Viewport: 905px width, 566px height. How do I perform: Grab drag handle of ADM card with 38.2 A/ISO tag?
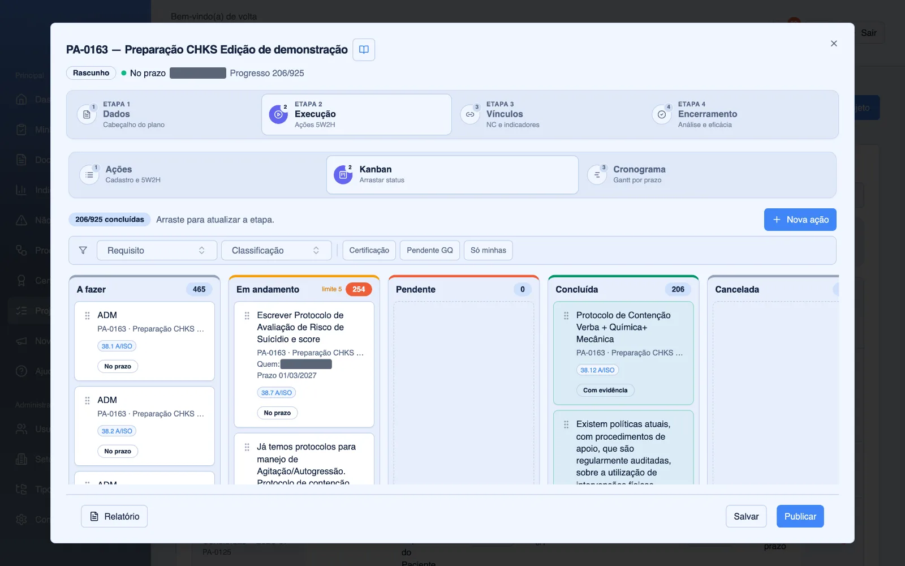(x=87, y=400)
